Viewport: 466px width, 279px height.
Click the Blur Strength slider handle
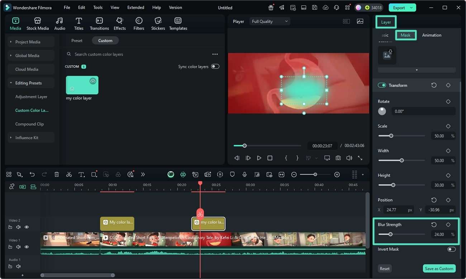coord(390,234)
